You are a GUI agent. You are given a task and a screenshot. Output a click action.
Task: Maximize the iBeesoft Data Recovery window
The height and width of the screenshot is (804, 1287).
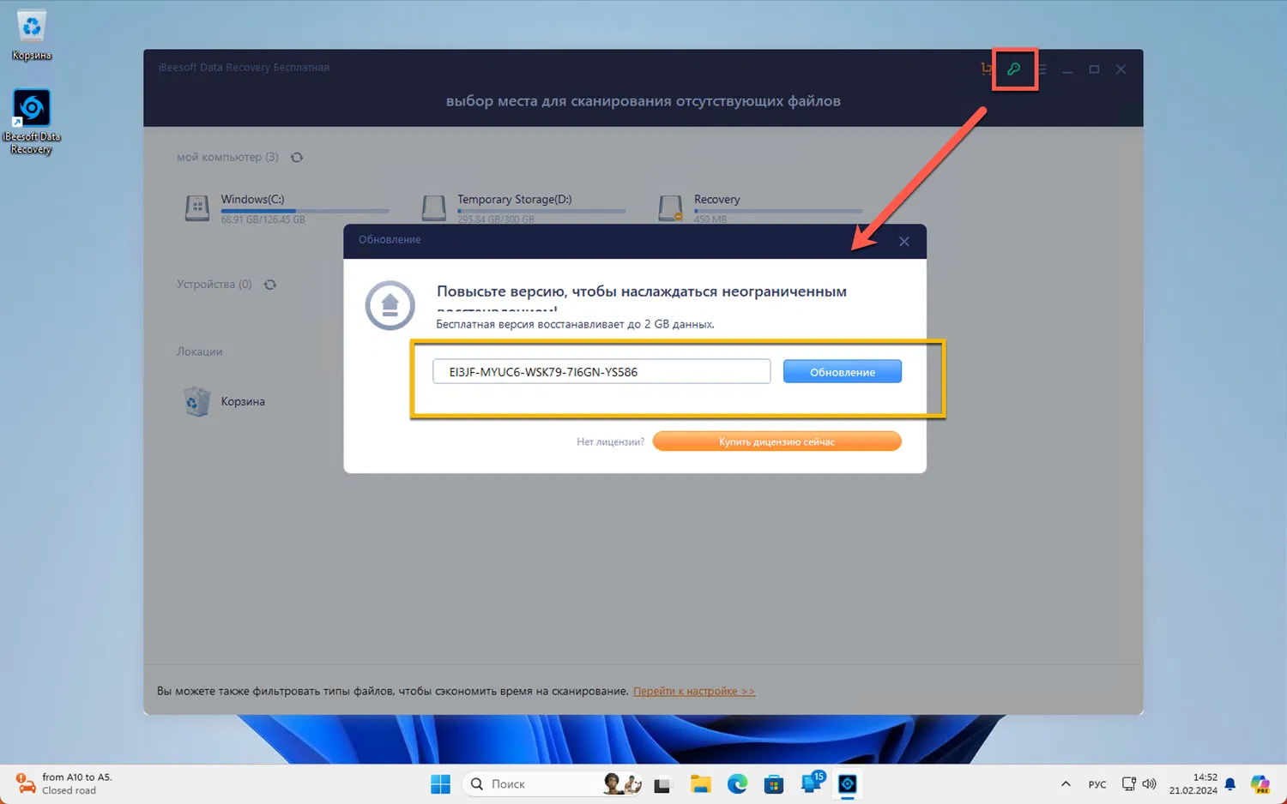click(1094, 69)
